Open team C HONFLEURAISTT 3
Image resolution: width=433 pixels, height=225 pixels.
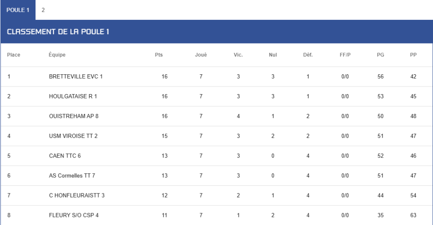point(77,195)
